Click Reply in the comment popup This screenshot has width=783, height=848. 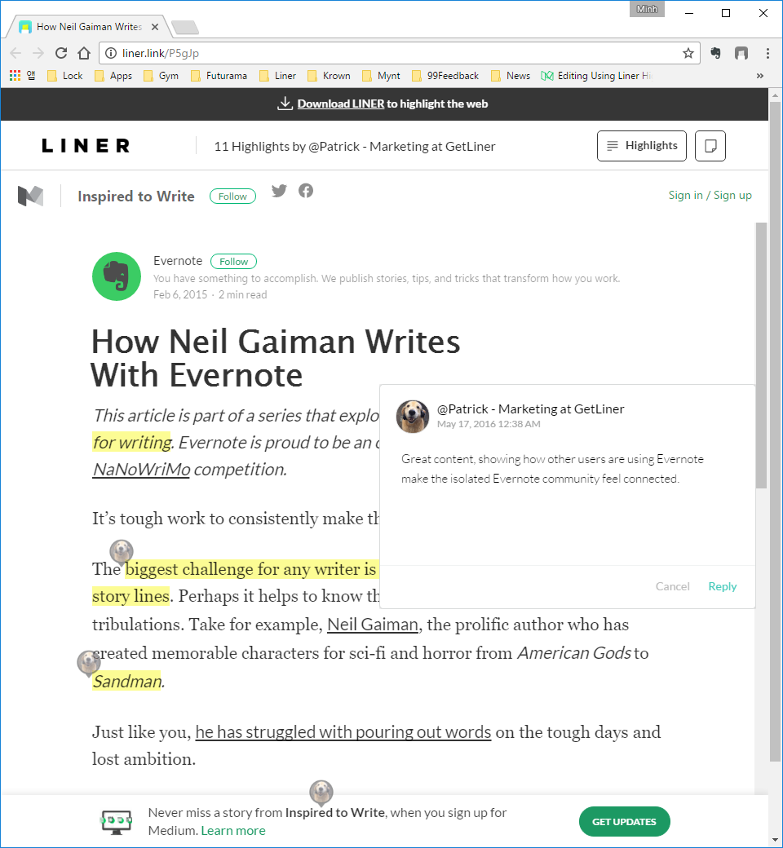(x=723, y=586)
